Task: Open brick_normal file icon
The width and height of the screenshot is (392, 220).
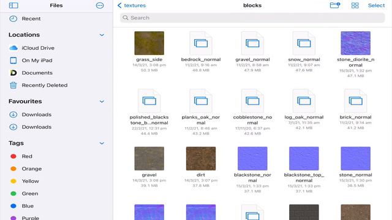Action: pos(355,101)
